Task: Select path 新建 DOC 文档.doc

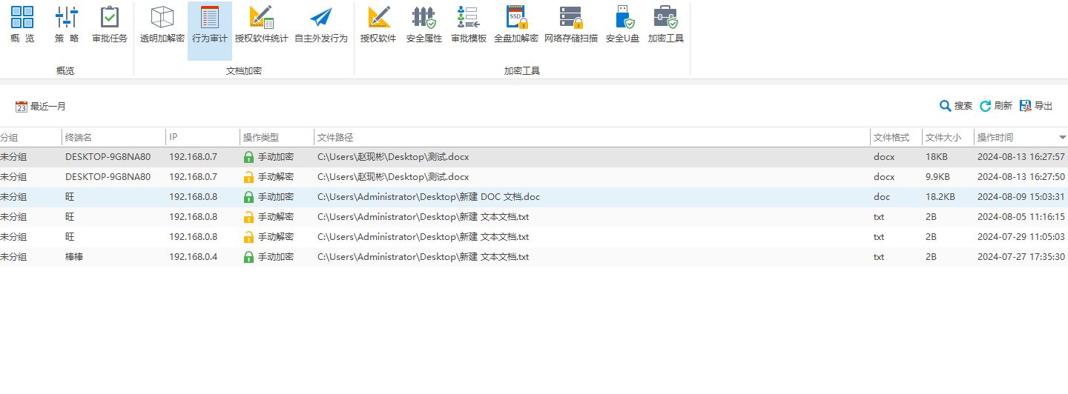Action: tap(429, 197)
